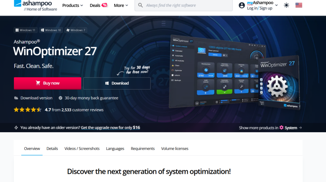Image resolution: width=326 pixels, height=182 pixels.
Task: Click the Ashampoo logo
Action: click(x=35, y=6)
